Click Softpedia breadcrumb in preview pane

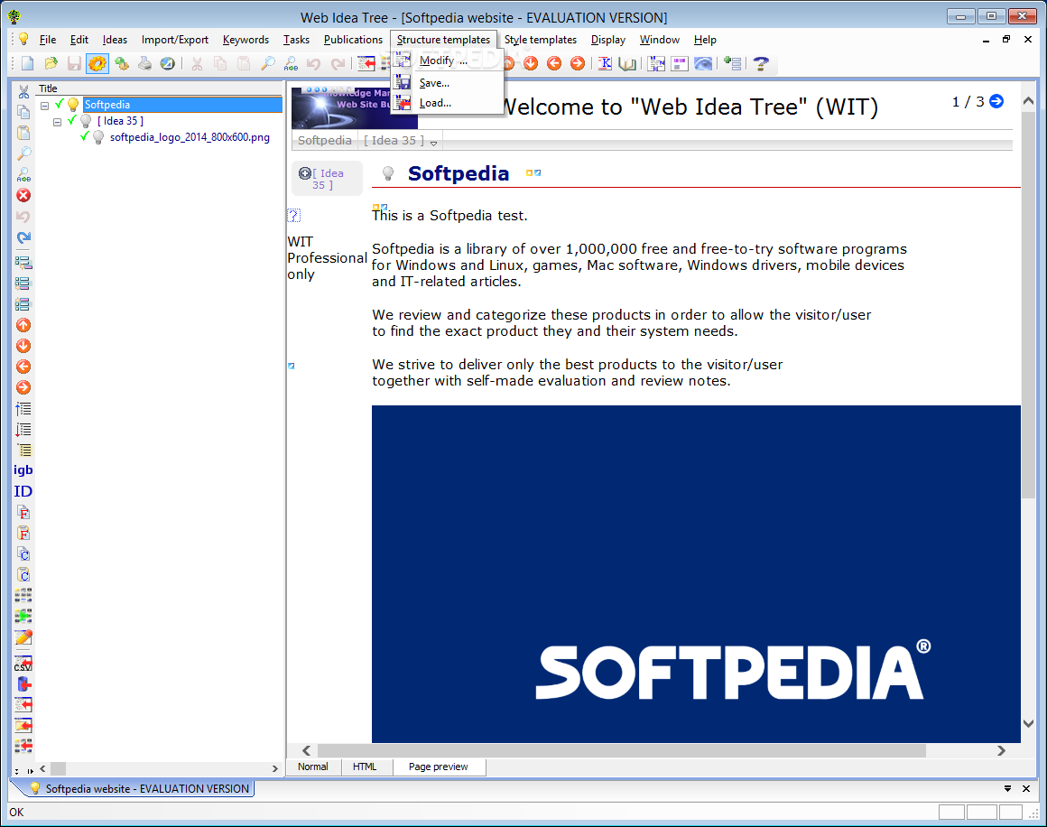[x=325, y=140]
